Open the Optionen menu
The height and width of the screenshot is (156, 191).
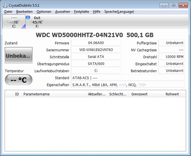[x=44, y=12]
